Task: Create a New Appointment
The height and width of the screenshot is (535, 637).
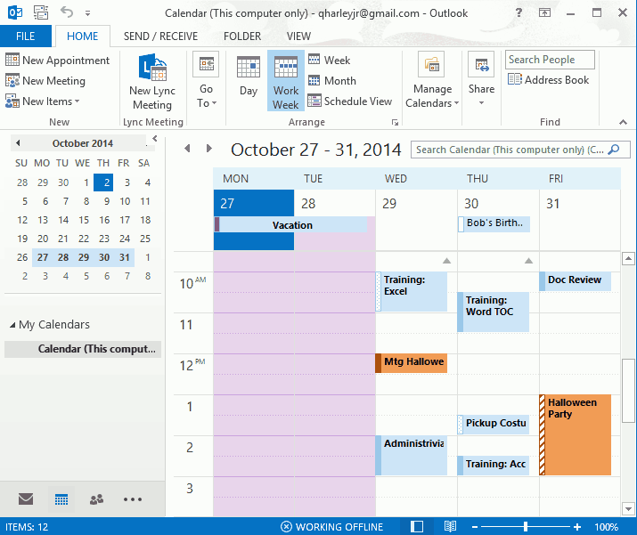Action: click(x=58, y=61)
